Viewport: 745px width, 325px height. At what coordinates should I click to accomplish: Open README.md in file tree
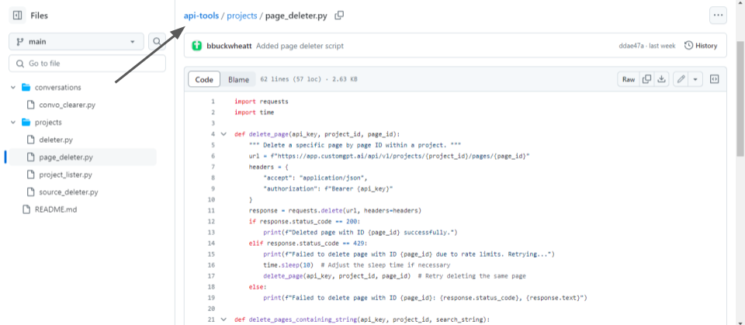tap(56, 209)
